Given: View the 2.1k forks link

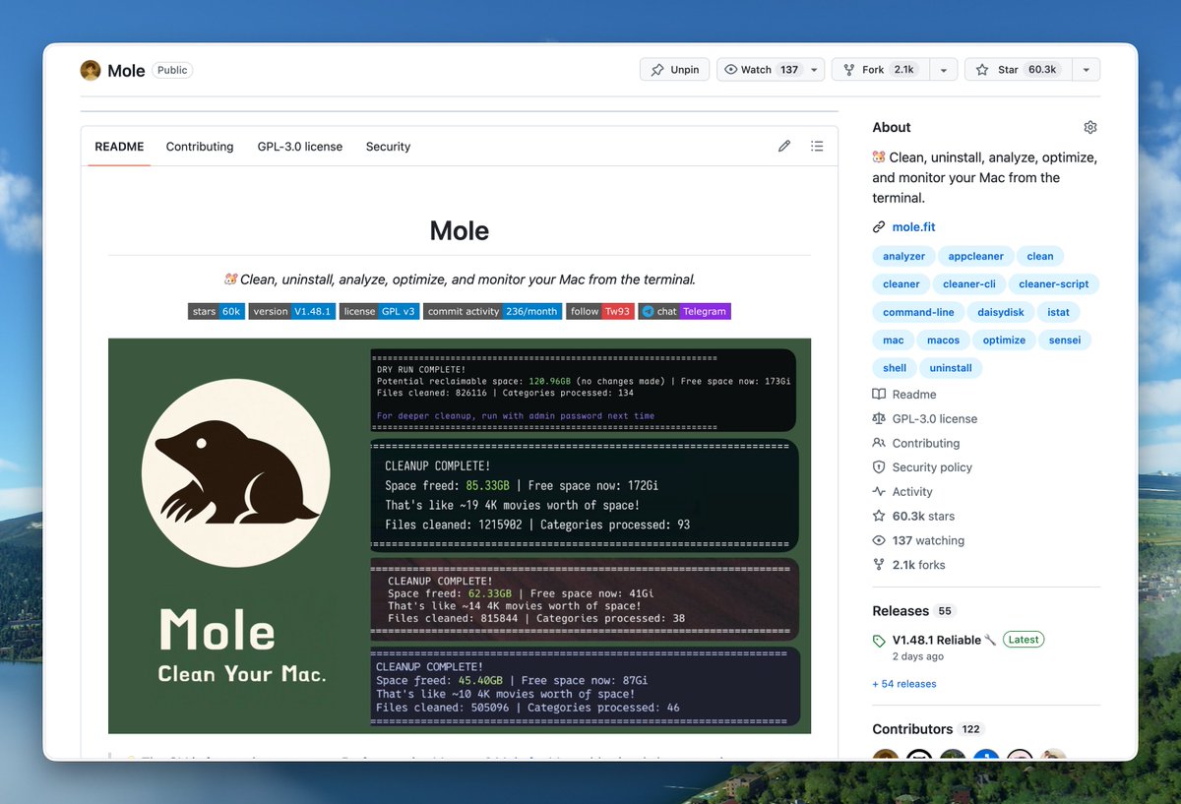Looking at the screenshot, I should tap(918, 565).
